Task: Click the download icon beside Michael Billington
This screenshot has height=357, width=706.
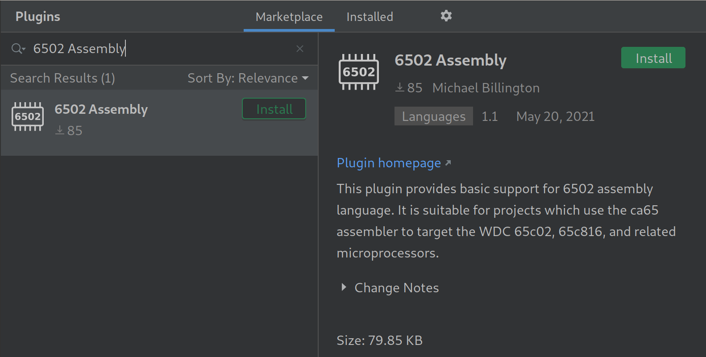Action: coord(400,87)
